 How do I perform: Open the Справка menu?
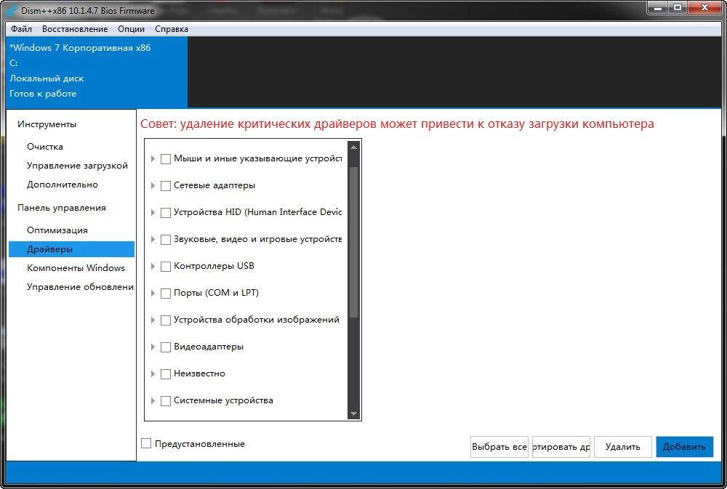[x=172, y=29]
